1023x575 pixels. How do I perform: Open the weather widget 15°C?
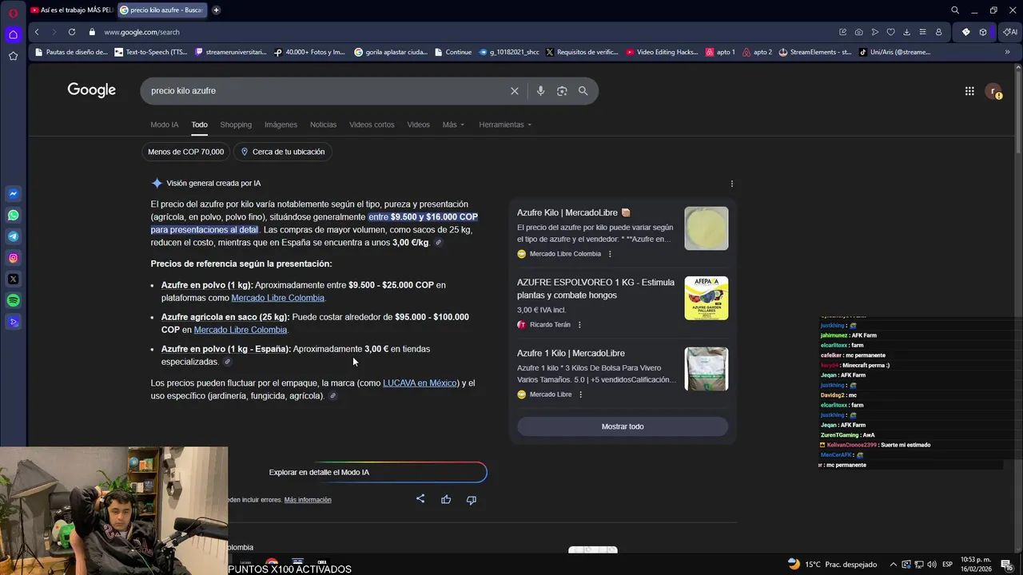click(x=832, y=564)
